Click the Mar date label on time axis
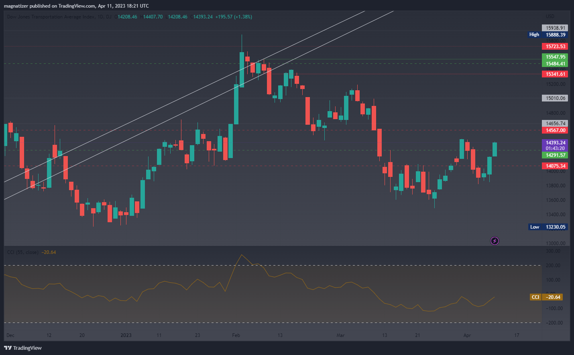Viewport: 574px width, 355px height. click(x=340, y=335)
